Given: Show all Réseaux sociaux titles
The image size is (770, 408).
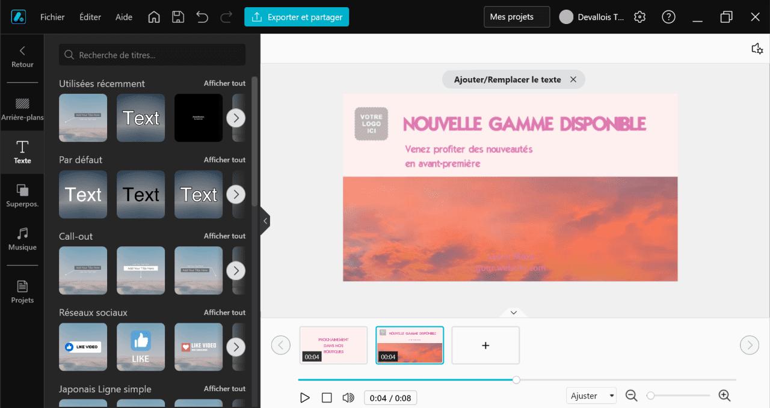Looking at the screenshot, I should tap(224, 312).
